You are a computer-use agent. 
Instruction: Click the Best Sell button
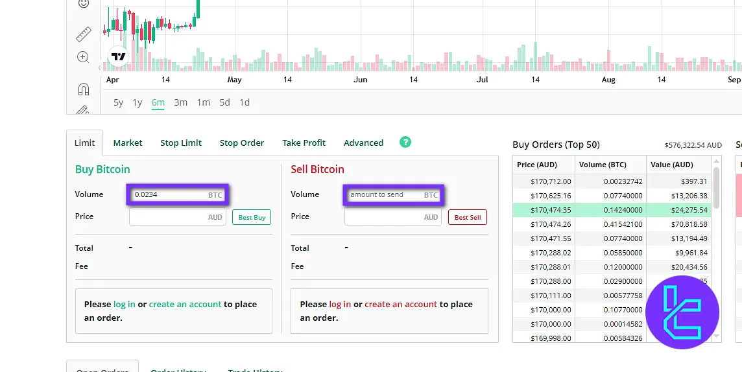pos(468,218)
